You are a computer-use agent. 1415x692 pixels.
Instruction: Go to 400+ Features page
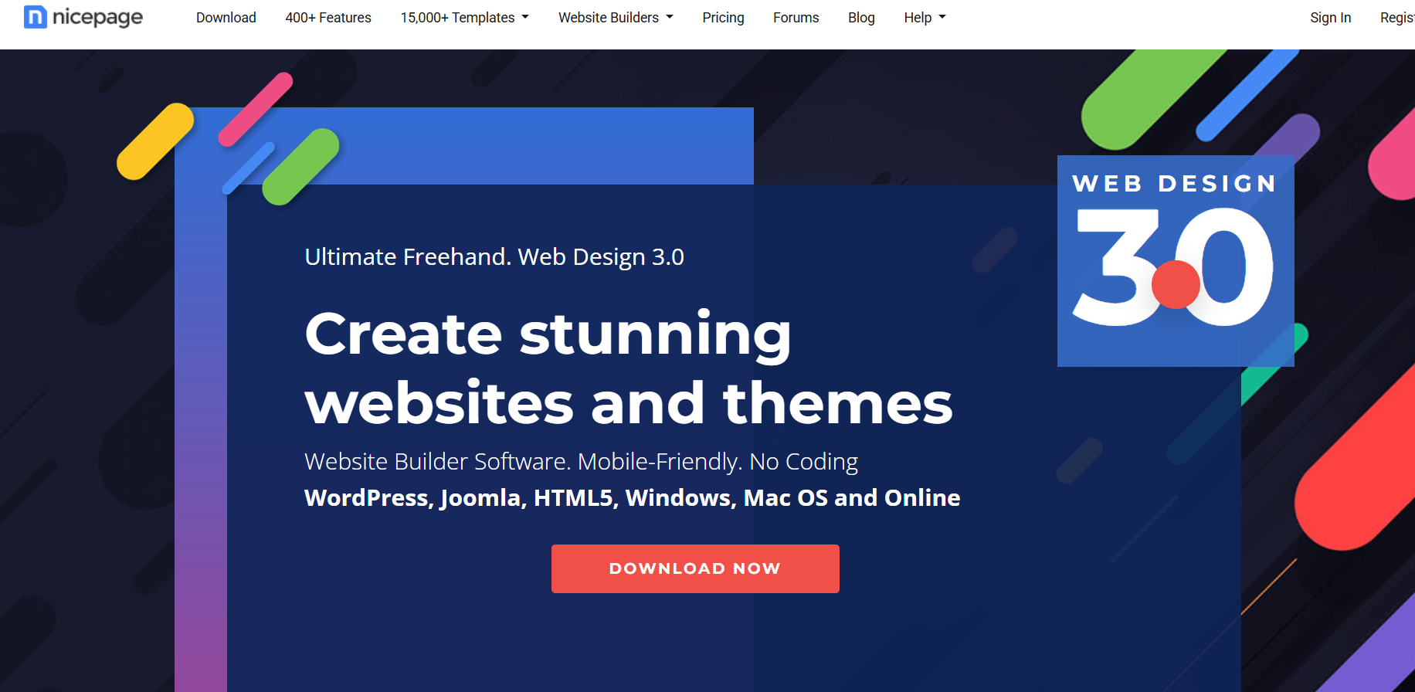[x=328, y=18]
